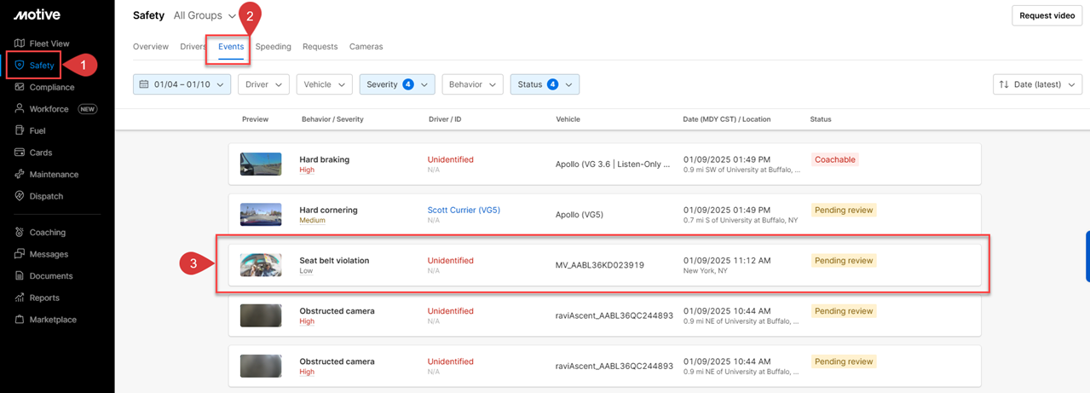This screenshot has height=393, width=1090.
Task: Open the Date (latest) sort dropdown
Action: tap(1037, 84)
